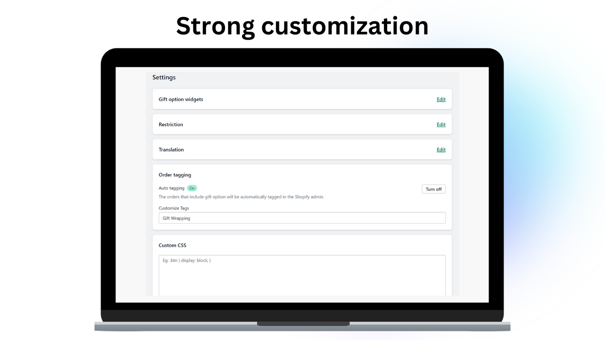Viewport: 605px width, 340px height.
Task: Click the Customize Tags label
Action: [x=174, y=208]
